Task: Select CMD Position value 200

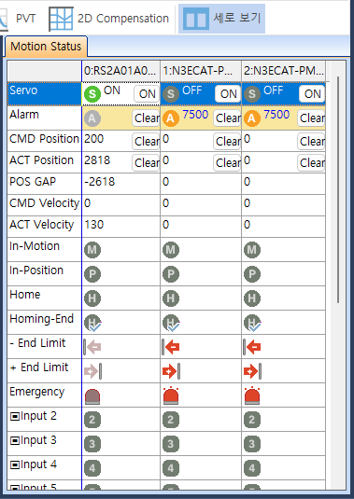Action: pos(94,139)
